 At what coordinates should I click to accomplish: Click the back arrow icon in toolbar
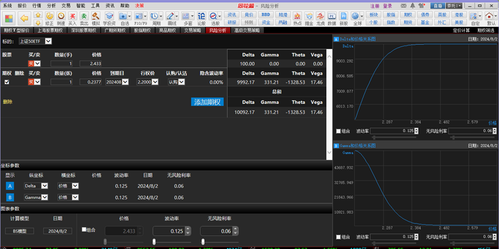coord(24,17)
